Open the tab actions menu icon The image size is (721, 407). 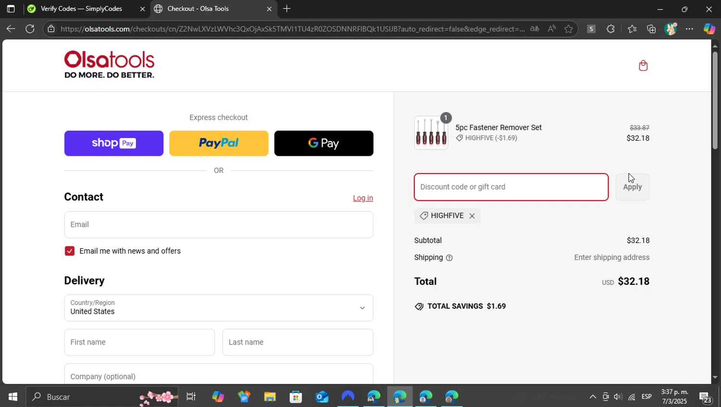point(11,9)
